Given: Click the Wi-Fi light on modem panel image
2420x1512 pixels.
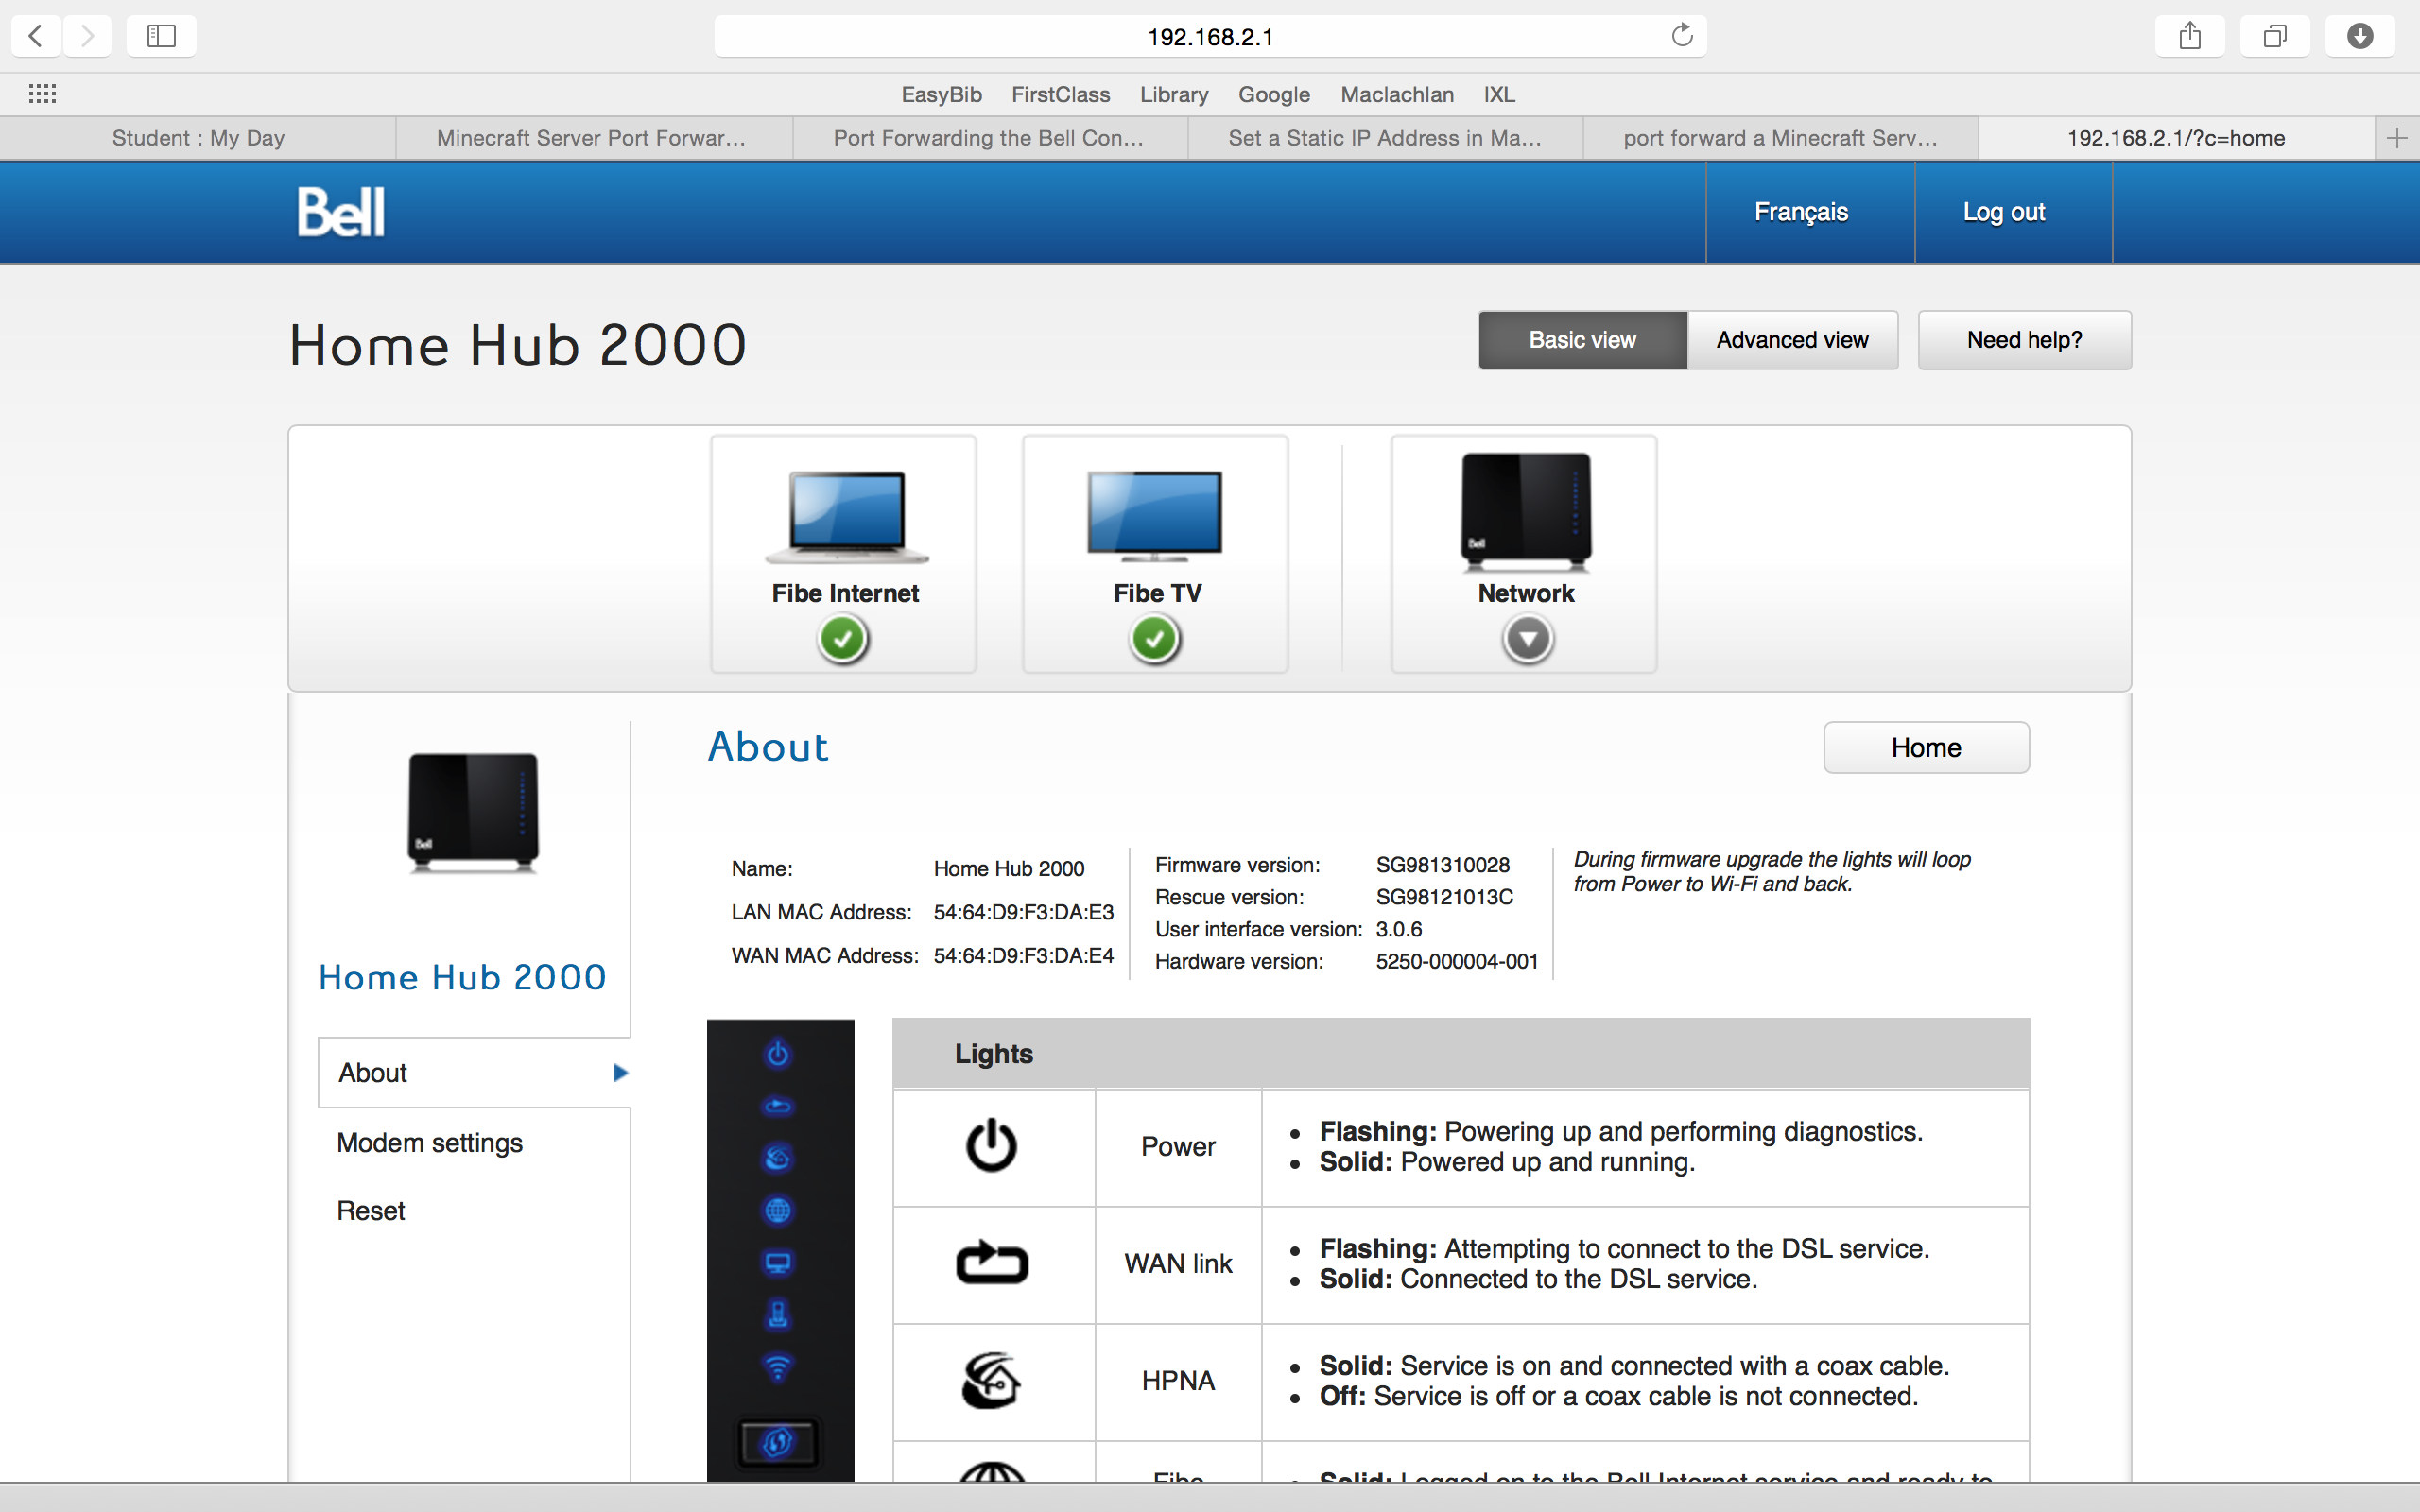Looking at the screenshot, I should point(778,1367).
